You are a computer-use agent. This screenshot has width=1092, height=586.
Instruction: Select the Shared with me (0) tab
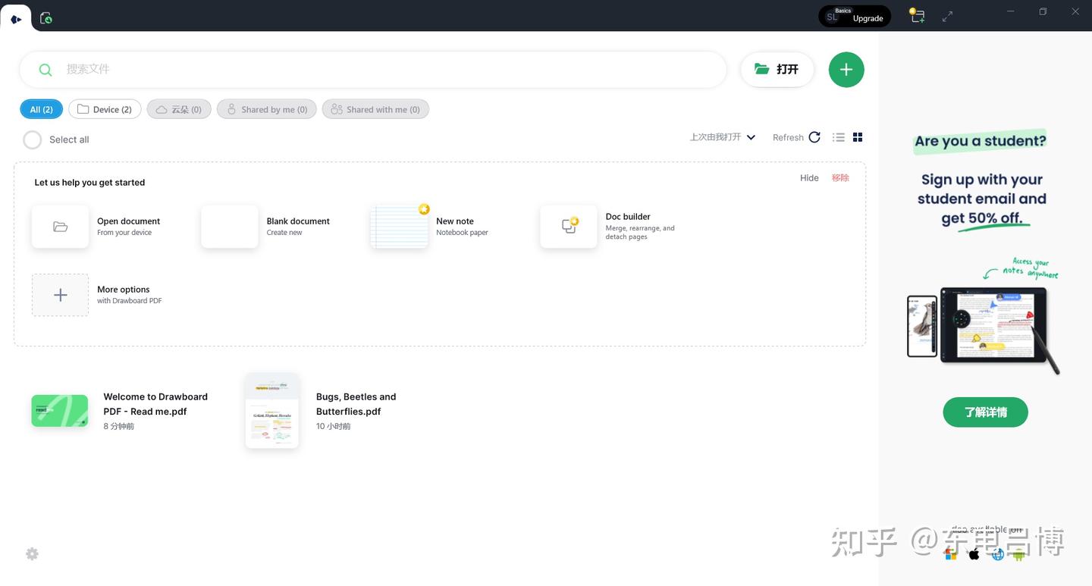pyautogui.click(x=375, y=109)
